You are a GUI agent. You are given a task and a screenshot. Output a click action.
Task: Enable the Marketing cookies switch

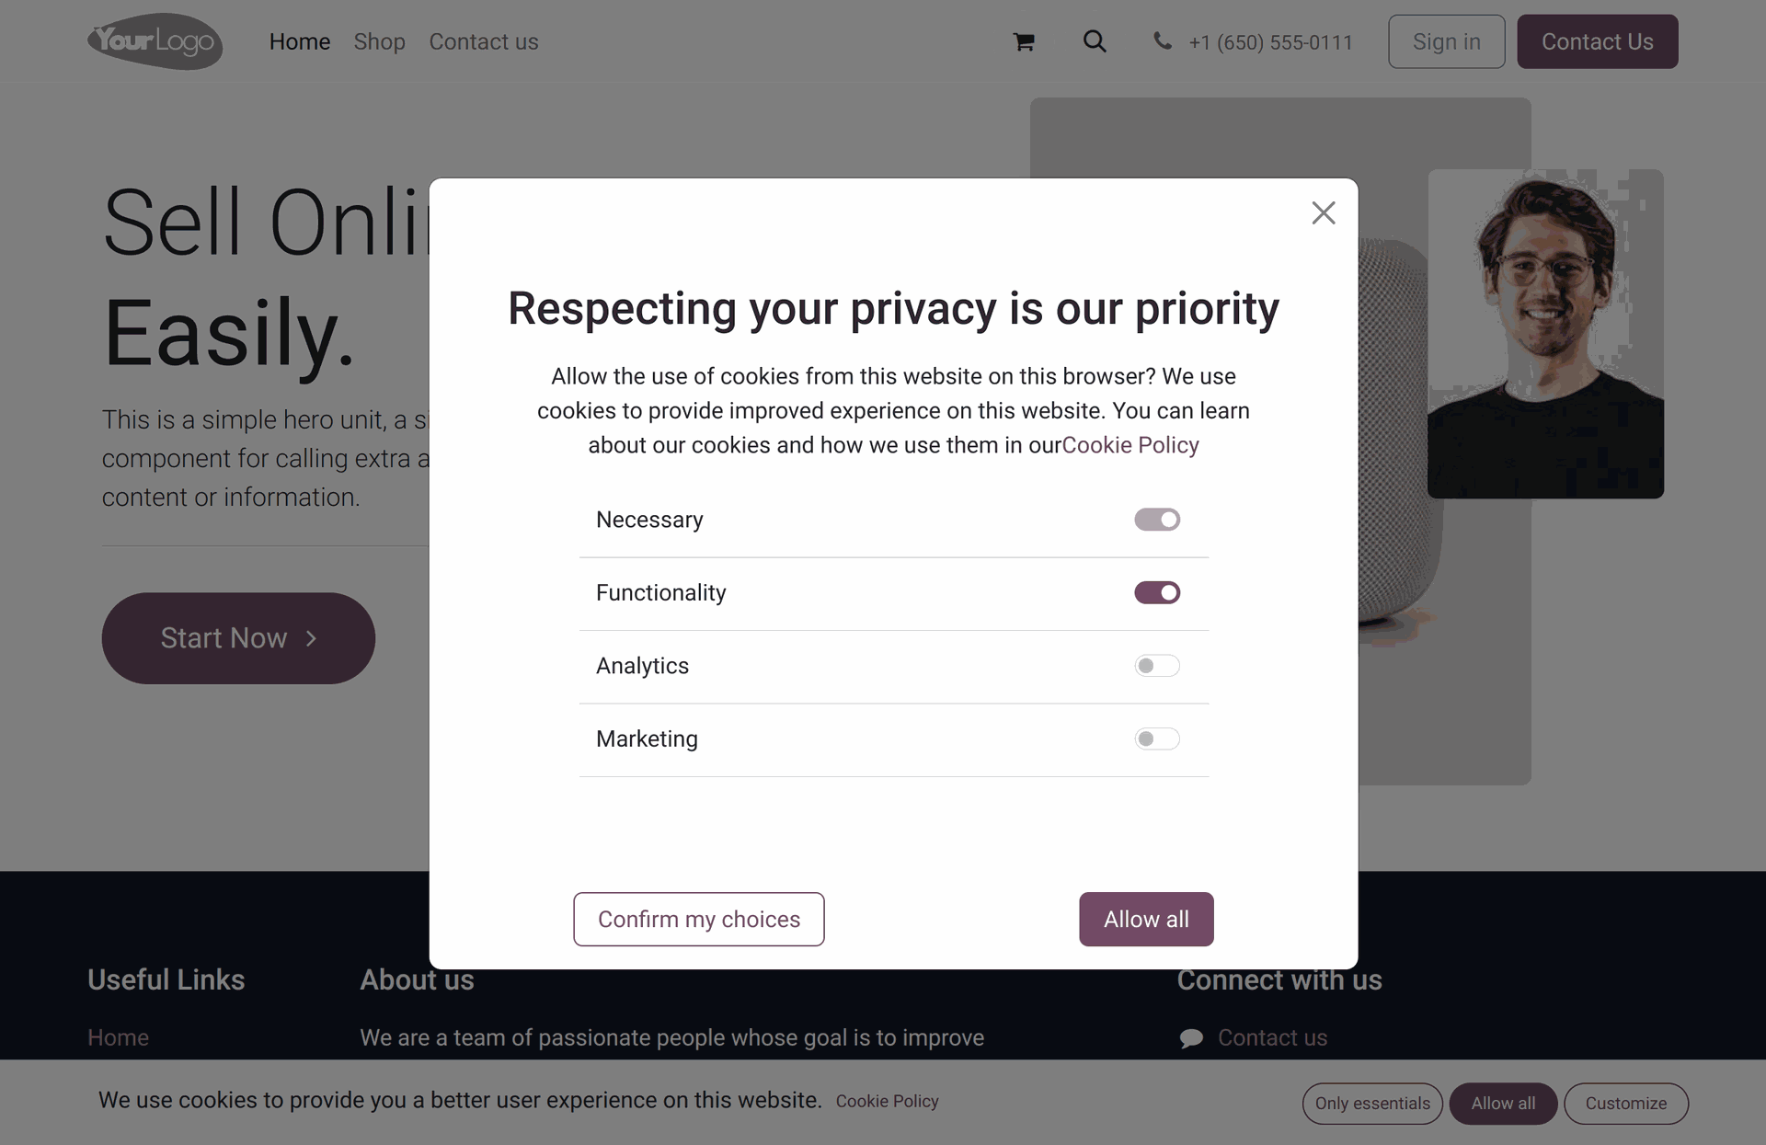[1157, 739]
